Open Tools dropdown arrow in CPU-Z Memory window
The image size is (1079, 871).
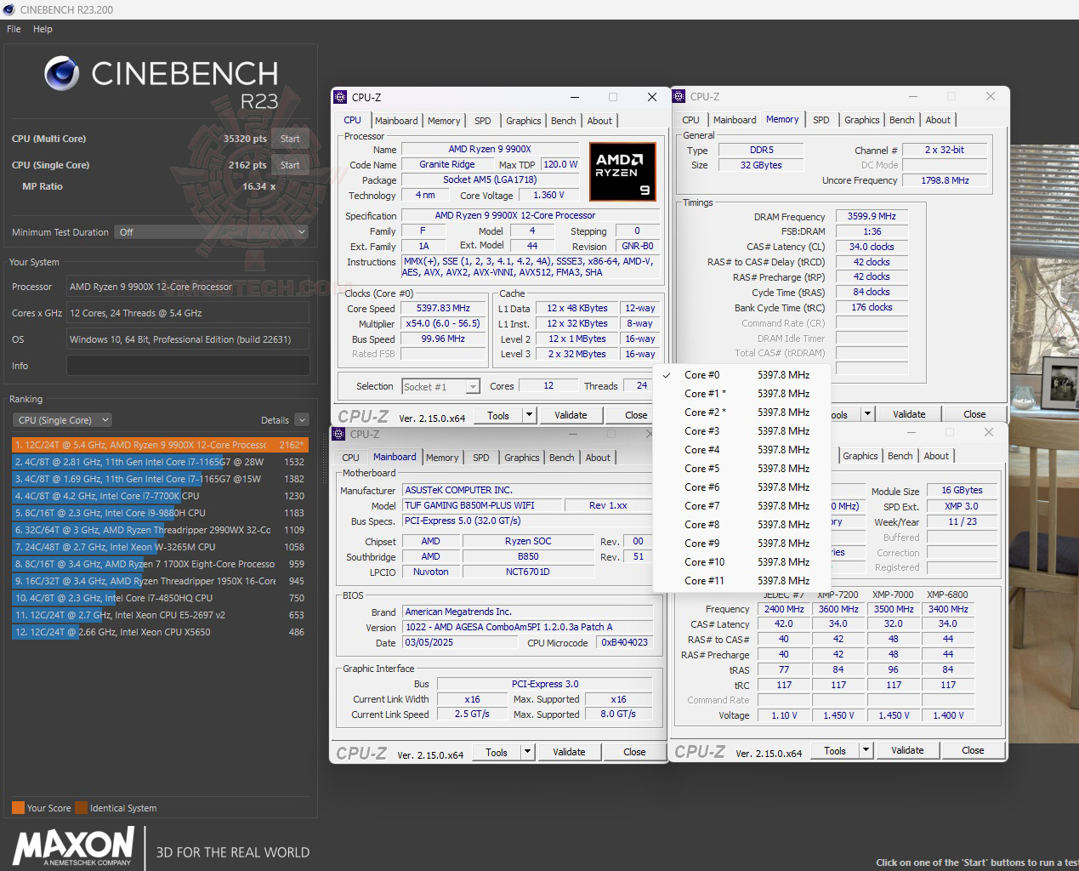pyautogui.click(x=867, y=414)
